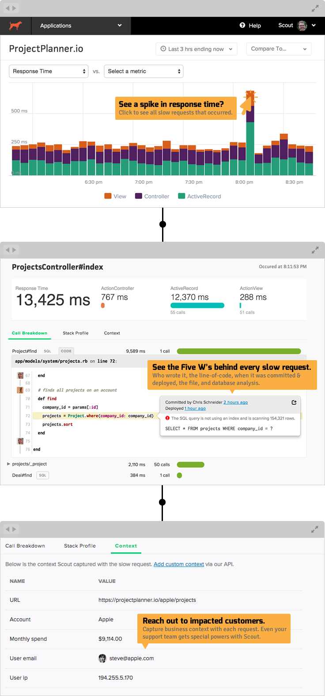Click the middle window back arrow
Image resolution: width=325 pixels, height=696 pixels.
8,250
